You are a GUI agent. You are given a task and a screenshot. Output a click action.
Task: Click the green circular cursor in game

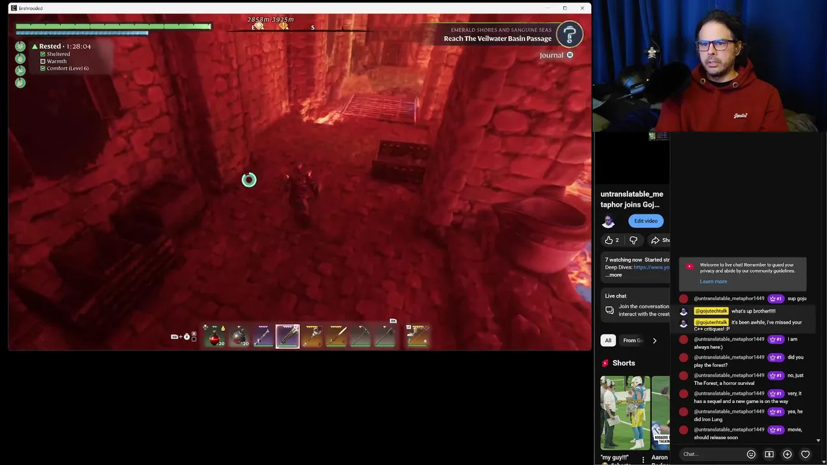tap(249, 180)
